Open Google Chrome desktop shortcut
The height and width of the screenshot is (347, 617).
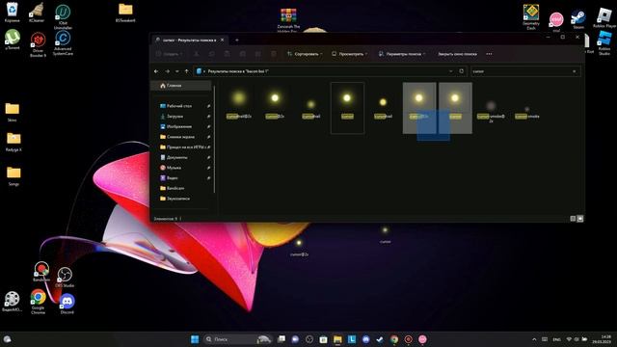point(39,302)
